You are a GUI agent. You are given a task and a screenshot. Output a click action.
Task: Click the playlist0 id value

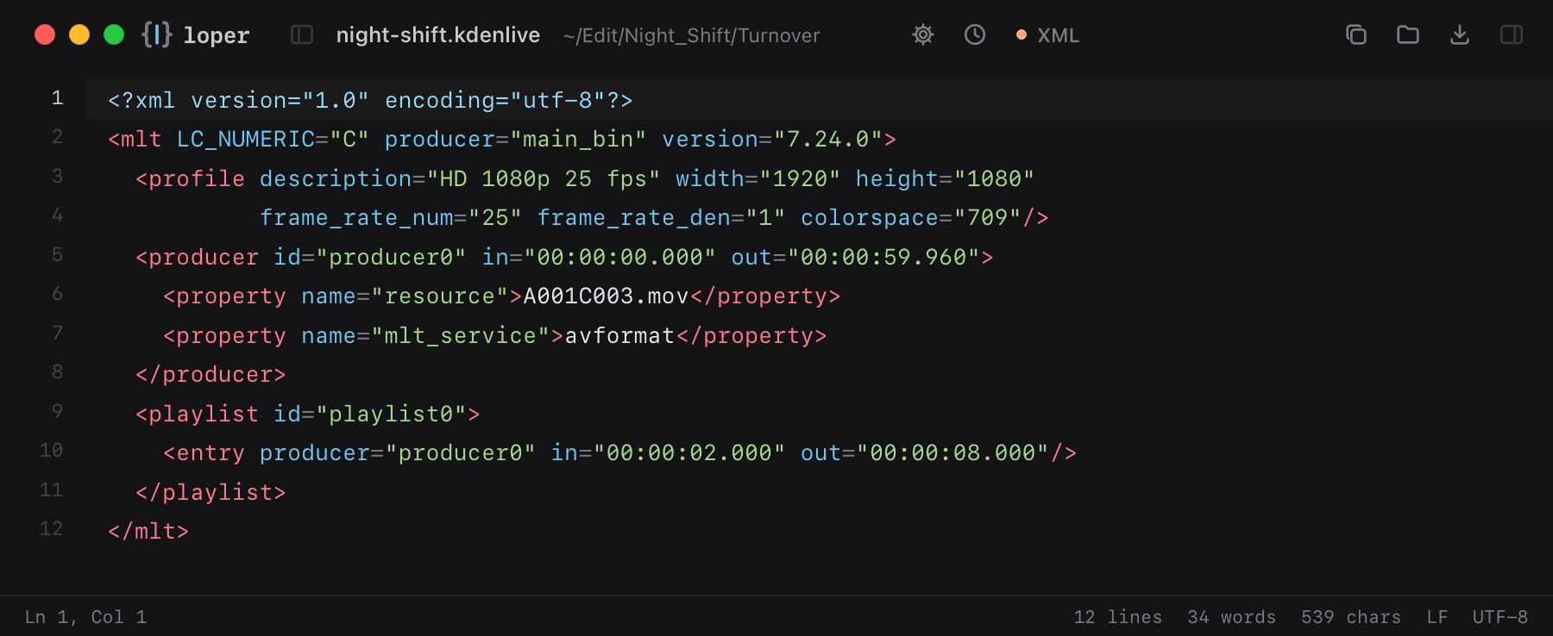[398, 414]
